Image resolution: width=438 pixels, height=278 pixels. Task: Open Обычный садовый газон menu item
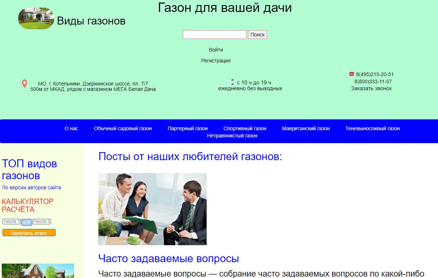[x=123, y=128]
